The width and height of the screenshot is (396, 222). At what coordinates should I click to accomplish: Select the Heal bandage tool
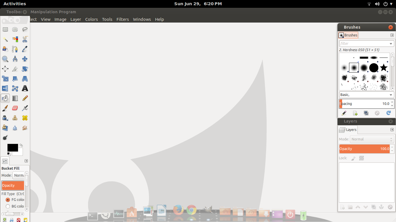(x=25, y=118)
